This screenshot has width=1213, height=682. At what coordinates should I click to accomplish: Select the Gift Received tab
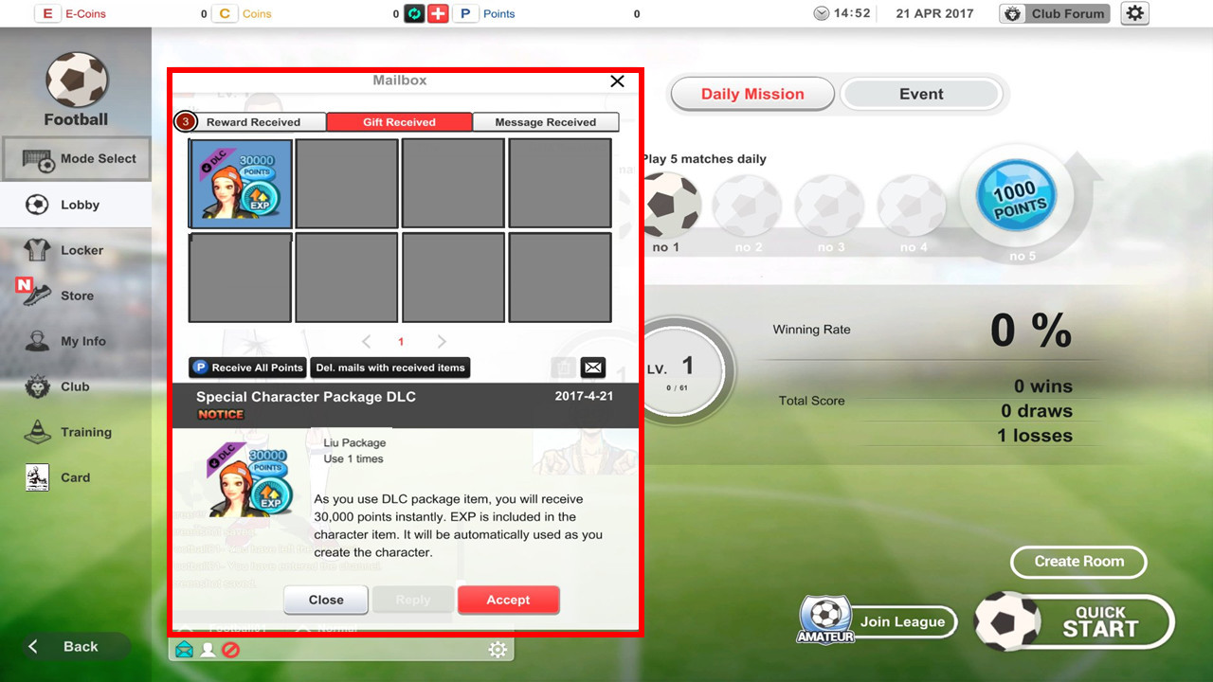[399, 122]
